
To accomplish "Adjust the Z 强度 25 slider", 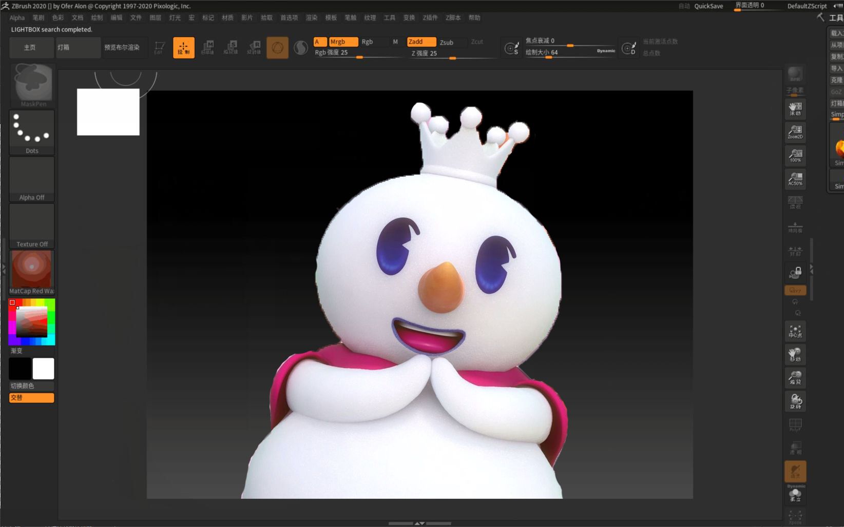I will coord(452,53).
